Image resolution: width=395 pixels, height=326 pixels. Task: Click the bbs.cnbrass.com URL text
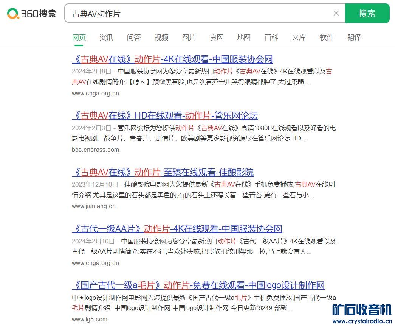[95, 150]
